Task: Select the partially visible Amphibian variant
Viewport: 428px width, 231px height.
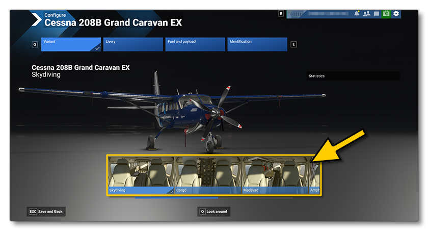Action: click(x=314, y=175)
